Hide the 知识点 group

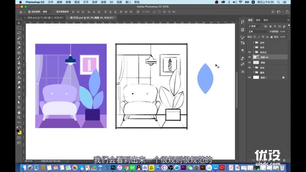(x=249, y=52)
